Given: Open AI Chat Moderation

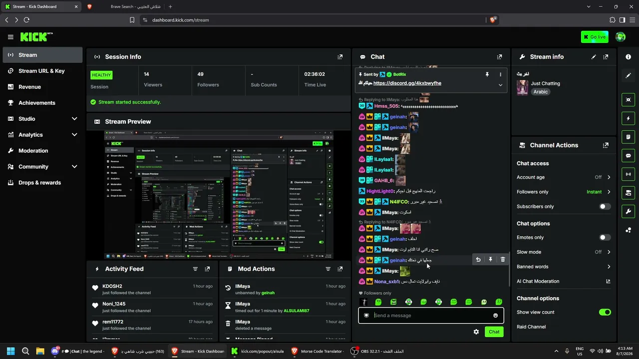Looking at the screenshot, I should (564, 281).
